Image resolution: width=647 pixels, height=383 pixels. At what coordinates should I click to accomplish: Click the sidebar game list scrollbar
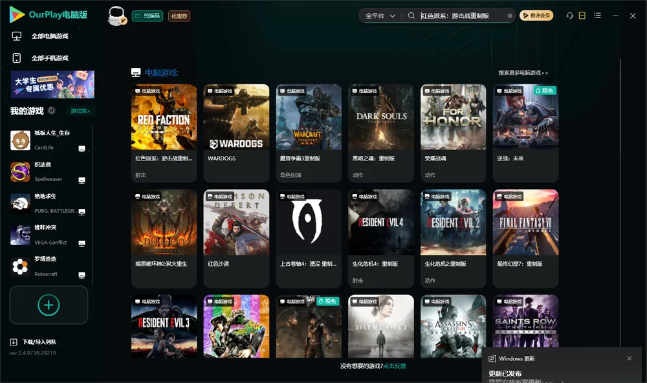(93, 204)
